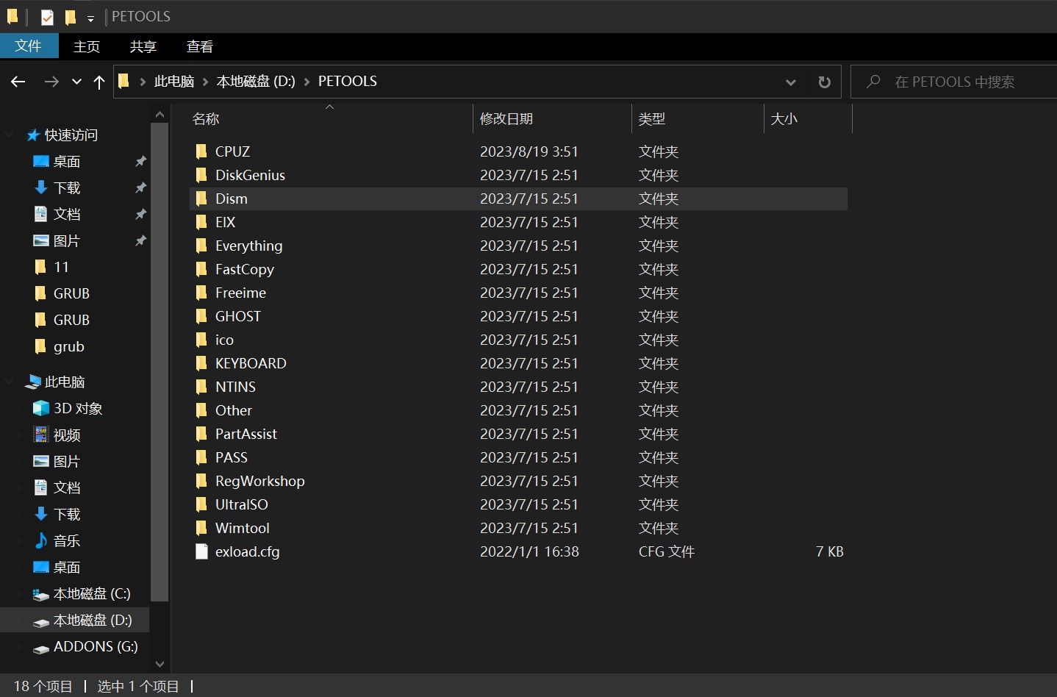This screenshot has width=1057, height=697.
Task: Collapse the This PC tree node
Action: coord(10,382)
